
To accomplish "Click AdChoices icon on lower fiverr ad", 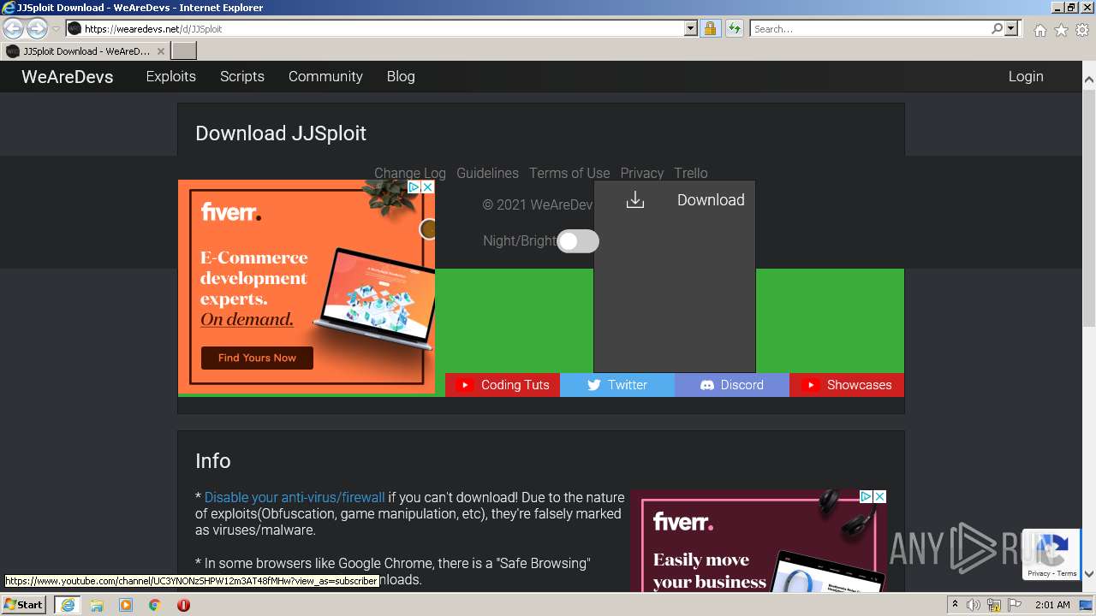I will (866, 496).
